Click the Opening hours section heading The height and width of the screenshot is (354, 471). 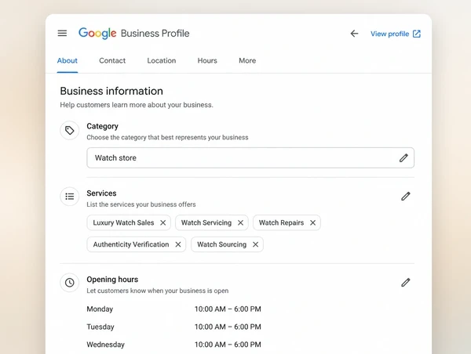[112, 280]
